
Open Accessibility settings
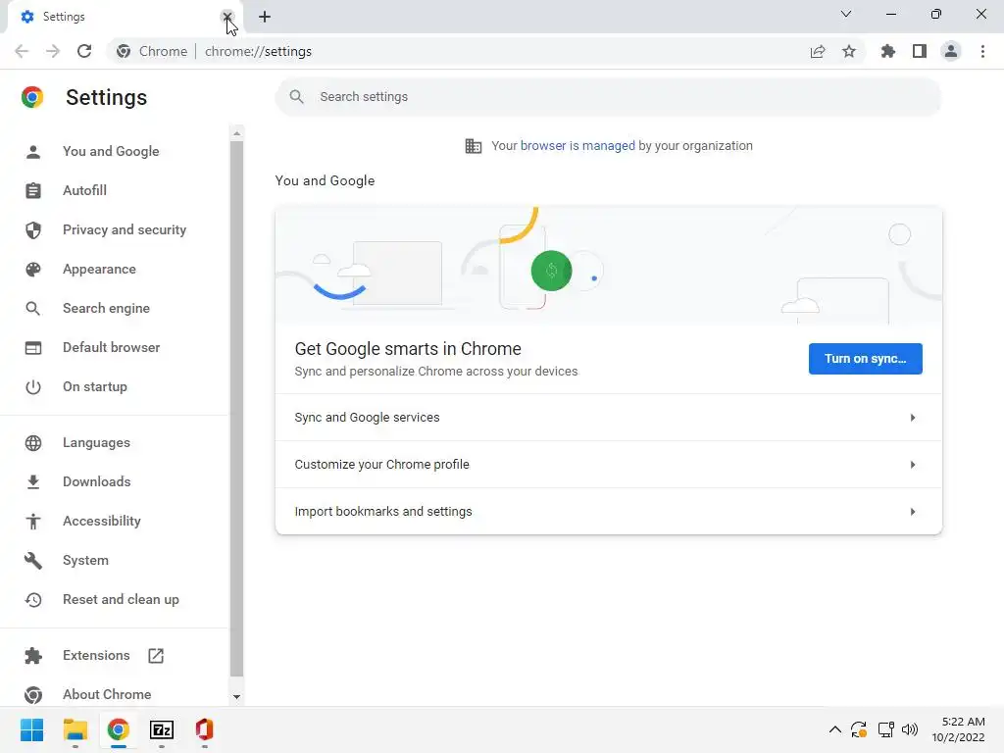[102, 522]
